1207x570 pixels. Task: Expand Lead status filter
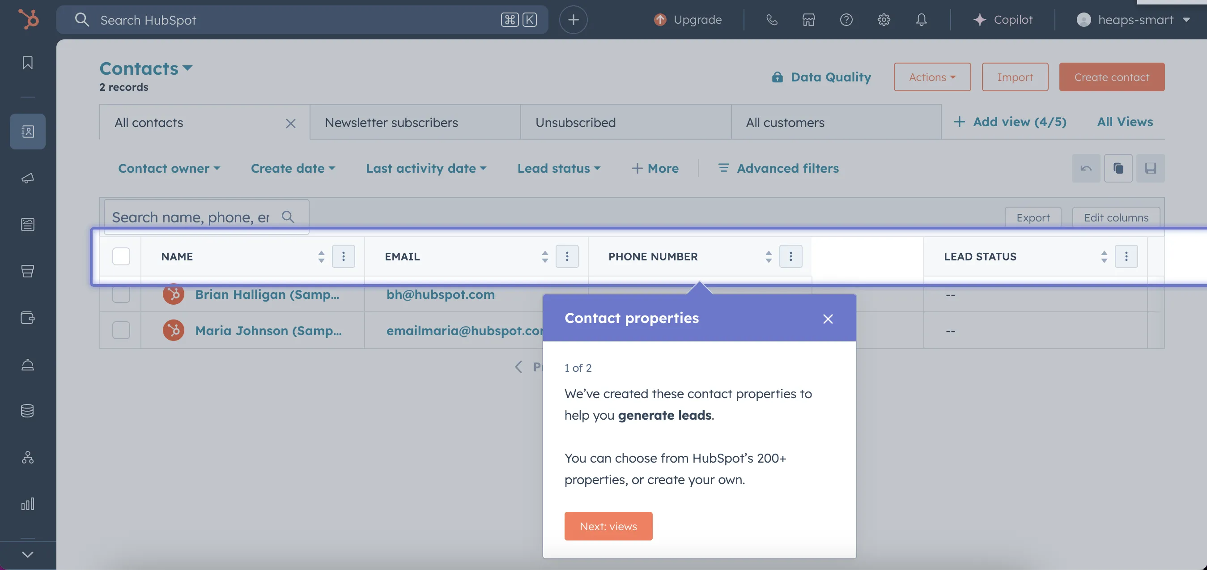click(558, 168)
